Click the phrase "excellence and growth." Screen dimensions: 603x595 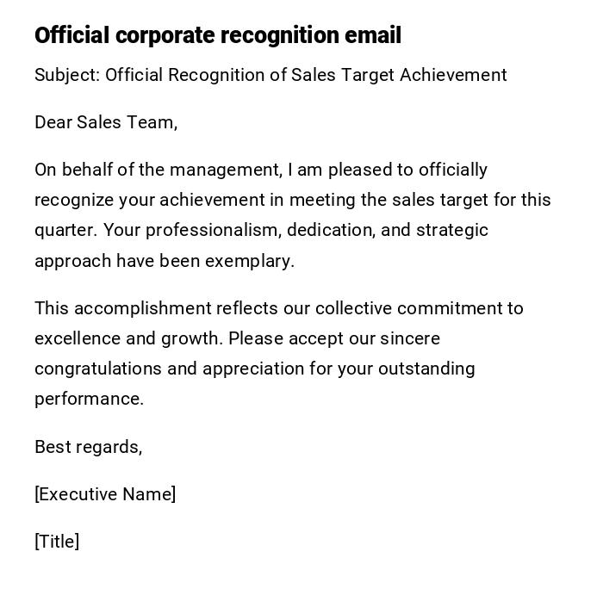pos(129,338)
